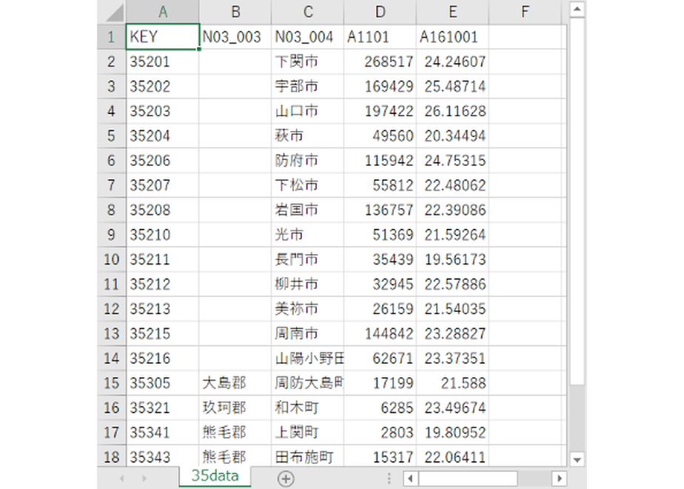Select cell 田布施町
The image size is (684, 489).
[x=307, y=456]
